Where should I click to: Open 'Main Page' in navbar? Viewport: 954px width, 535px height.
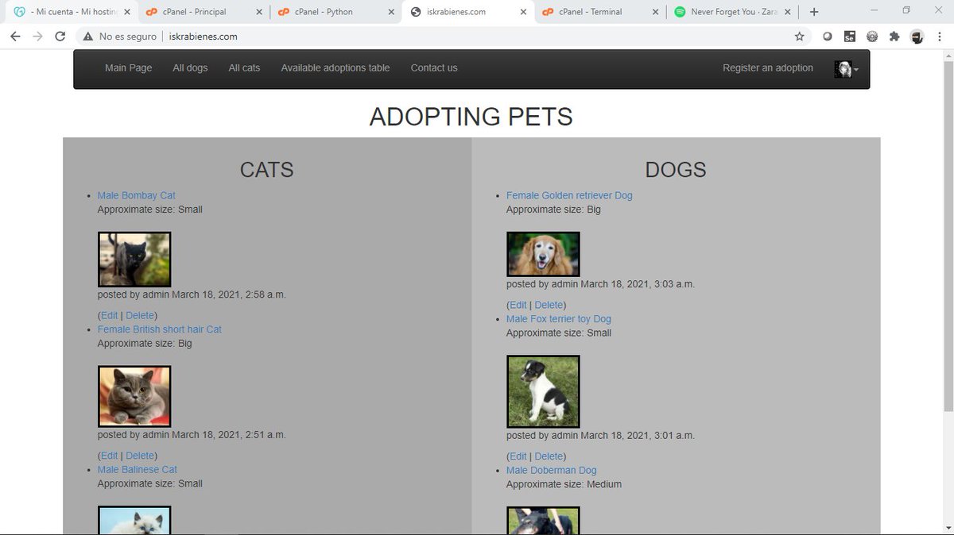pos(129,68)
